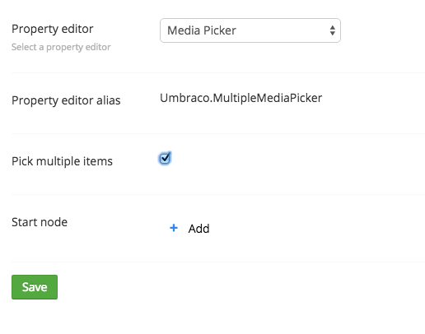Image resolution: width=425 pixels, height=334 pixels.
Task: Click the Media Picker text in the select box
Action: point(202,30)
